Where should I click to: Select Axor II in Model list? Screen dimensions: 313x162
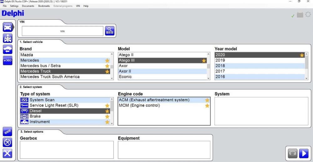[162, 71]
